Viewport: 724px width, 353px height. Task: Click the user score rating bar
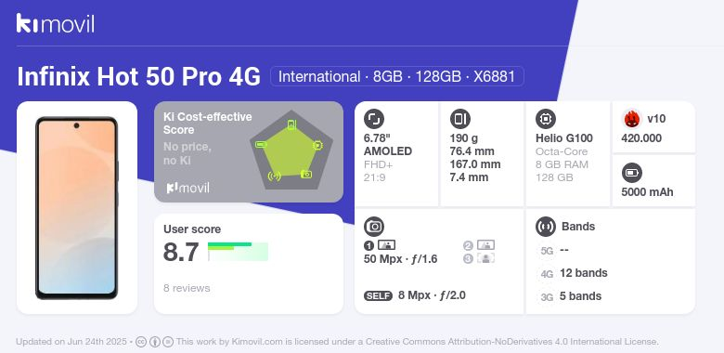(238, 252)
